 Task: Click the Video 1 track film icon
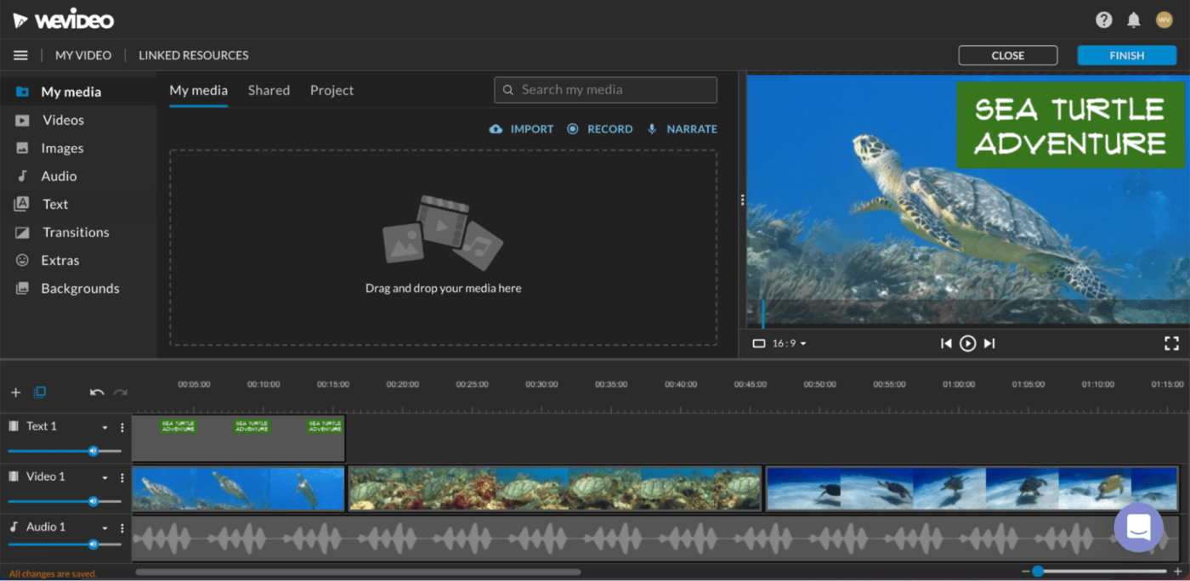click(14, 477)
